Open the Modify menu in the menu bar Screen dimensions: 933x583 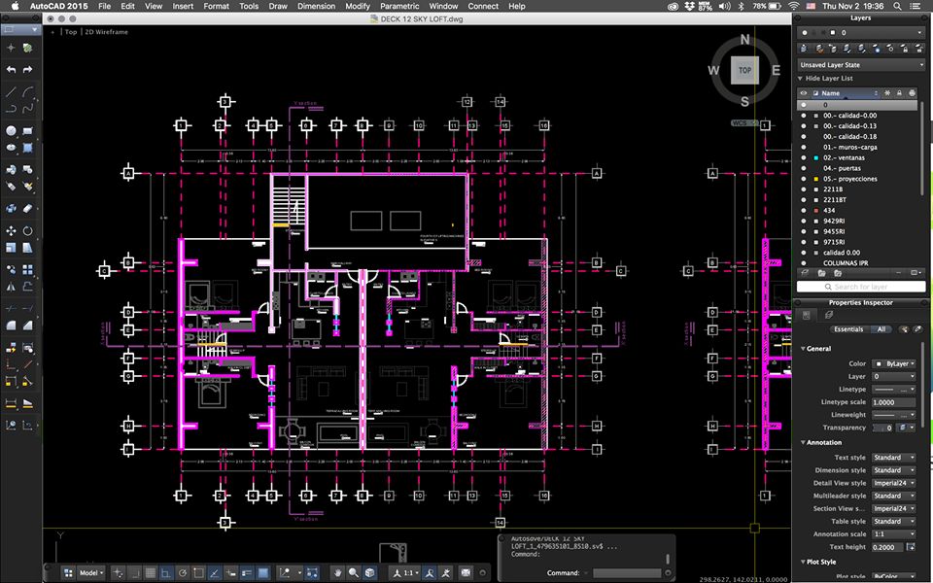click(358, 6)
